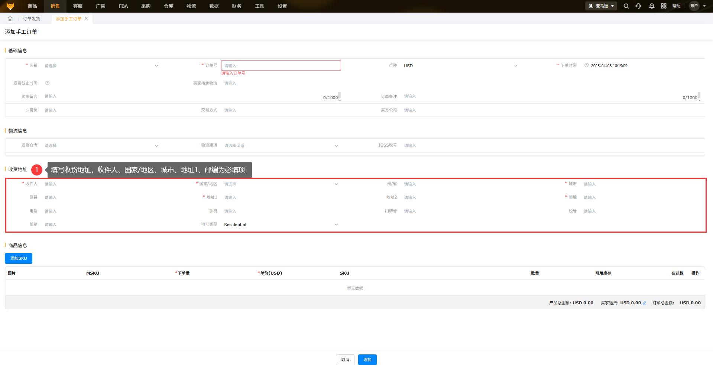The image size is (713, 367).
Task: Click the 暂无数据 empty table text
Action: pyautogui.click(x=355, y=288)
